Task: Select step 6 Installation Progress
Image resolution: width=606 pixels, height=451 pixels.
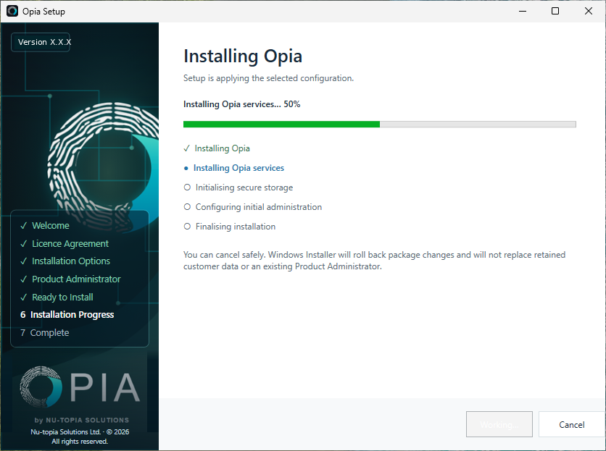Action: 67,315
